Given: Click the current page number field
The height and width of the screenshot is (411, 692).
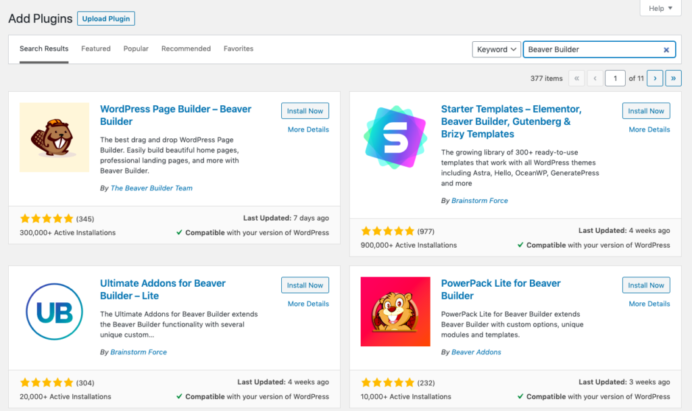Looking at the screenshot, I should pyautogui.click(x=615, y=78).
